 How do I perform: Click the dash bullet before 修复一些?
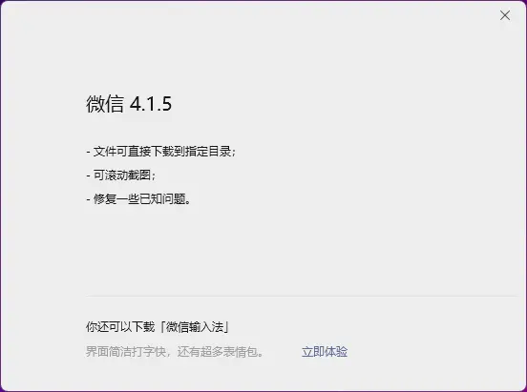89,200
